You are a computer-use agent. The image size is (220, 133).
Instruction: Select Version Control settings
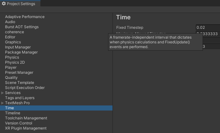tap(19, 123)
